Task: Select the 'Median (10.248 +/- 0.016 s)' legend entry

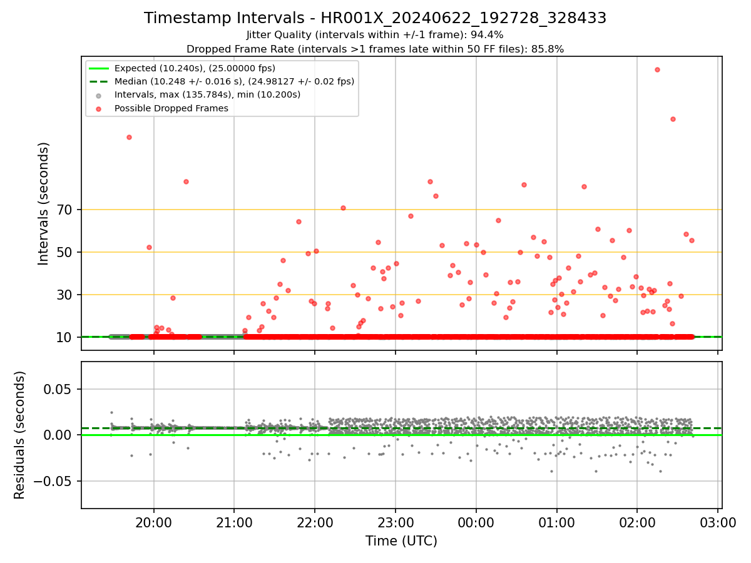Action: point(234,81)
